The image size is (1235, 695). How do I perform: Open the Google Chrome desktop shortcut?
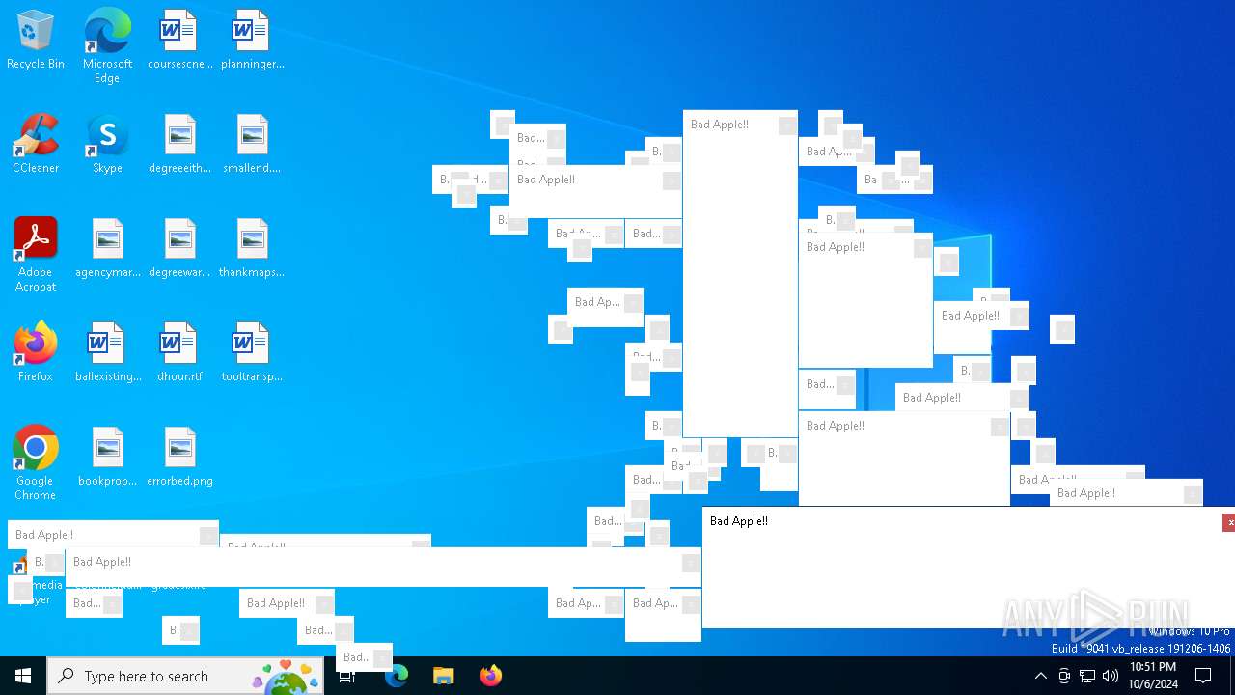[36, 463]
